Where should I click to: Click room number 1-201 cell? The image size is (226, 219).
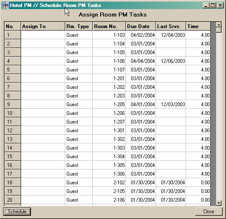pos(109,78)
